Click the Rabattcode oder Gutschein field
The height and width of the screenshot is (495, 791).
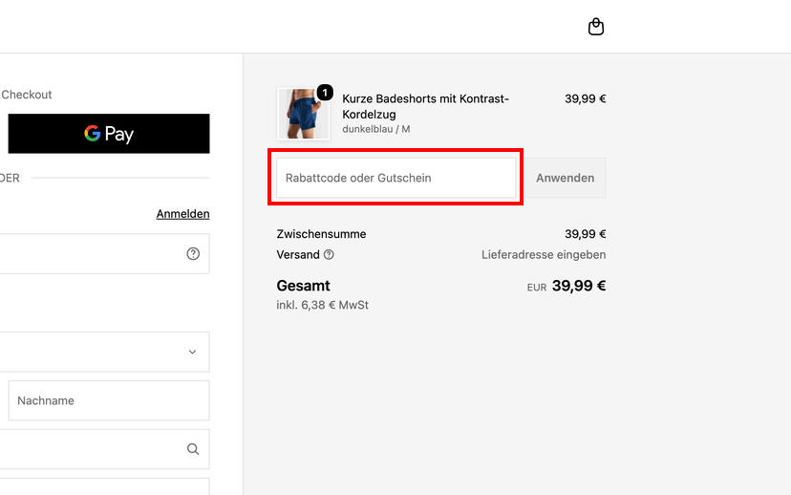(396, 178)
